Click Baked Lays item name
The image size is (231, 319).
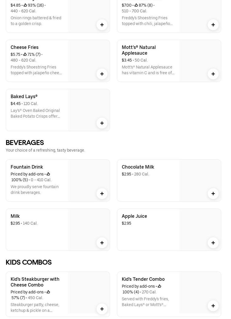24,96
